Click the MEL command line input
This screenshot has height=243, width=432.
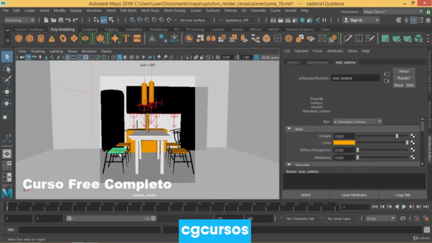click(90, 230)
